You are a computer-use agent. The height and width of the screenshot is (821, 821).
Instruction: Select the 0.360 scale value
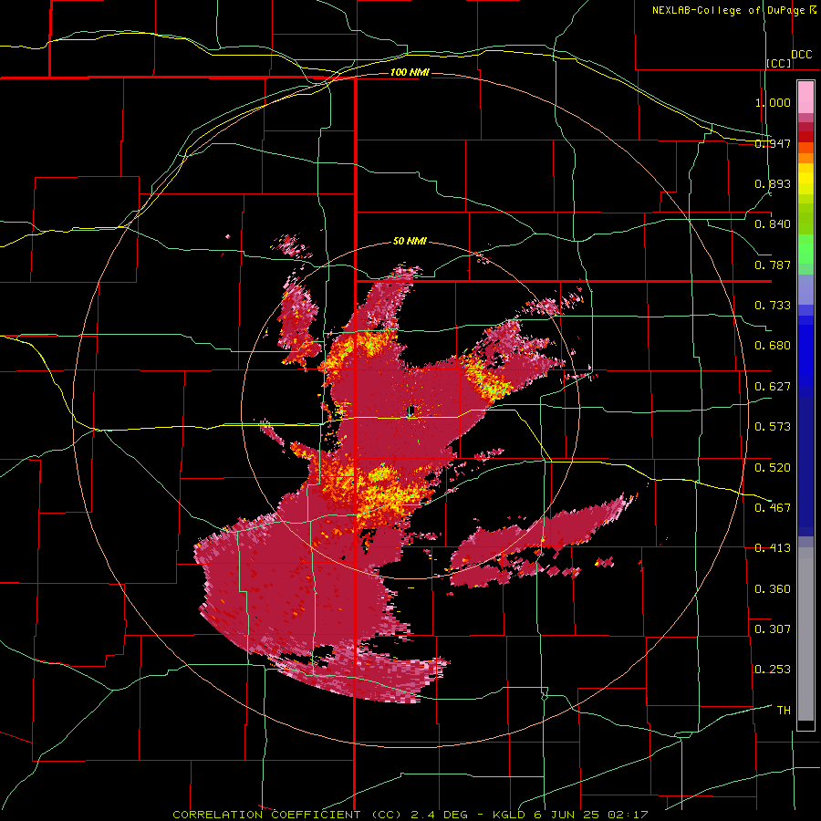(773, 589)
